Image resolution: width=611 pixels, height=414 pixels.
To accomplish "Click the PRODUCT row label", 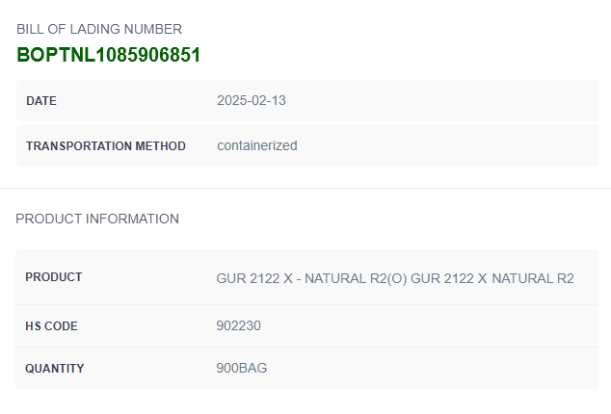I will [x=54, y=277].
